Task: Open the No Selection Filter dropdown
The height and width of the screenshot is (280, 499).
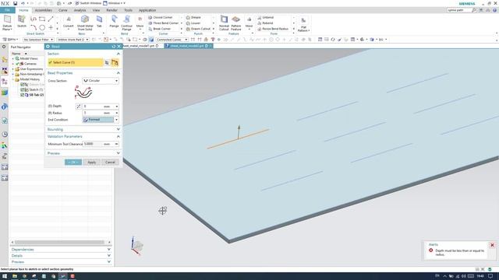Action: click(38, 40)
